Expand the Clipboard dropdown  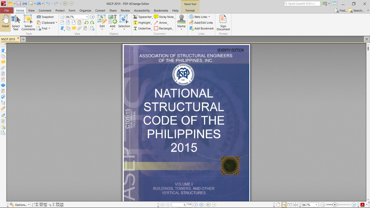[x=57, y=23]
